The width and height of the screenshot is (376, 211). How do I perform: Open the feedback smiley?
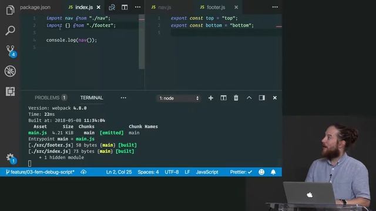click(261, 172)
